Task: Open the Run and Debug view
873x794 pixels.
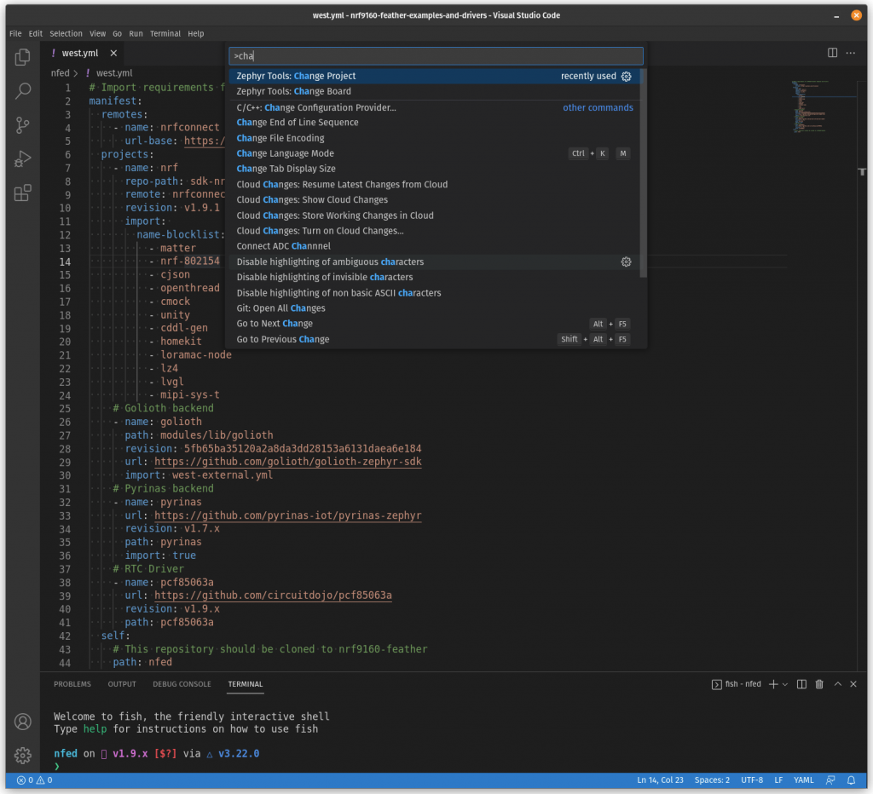Action: click(22, 159)
